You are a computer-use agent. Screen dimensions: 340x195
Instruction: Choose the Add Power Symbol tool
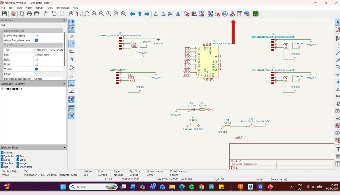(338, 46)
